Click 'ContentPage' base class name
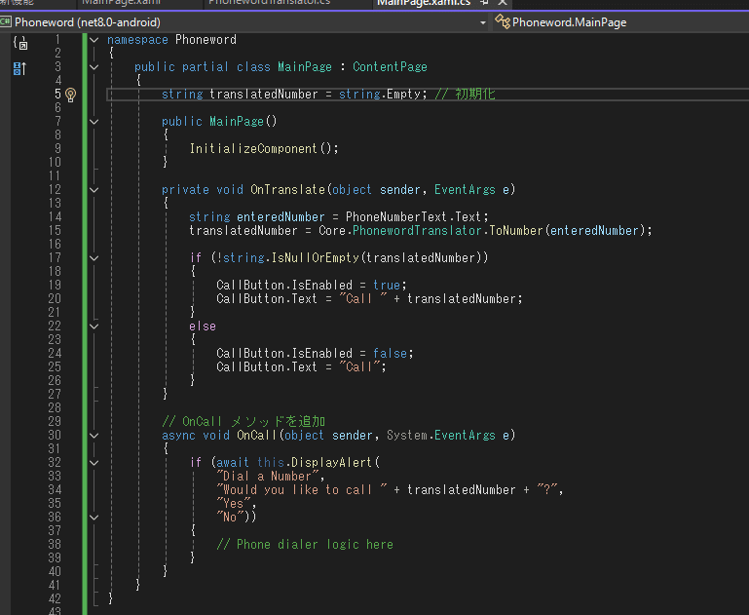 pos(390,67)
